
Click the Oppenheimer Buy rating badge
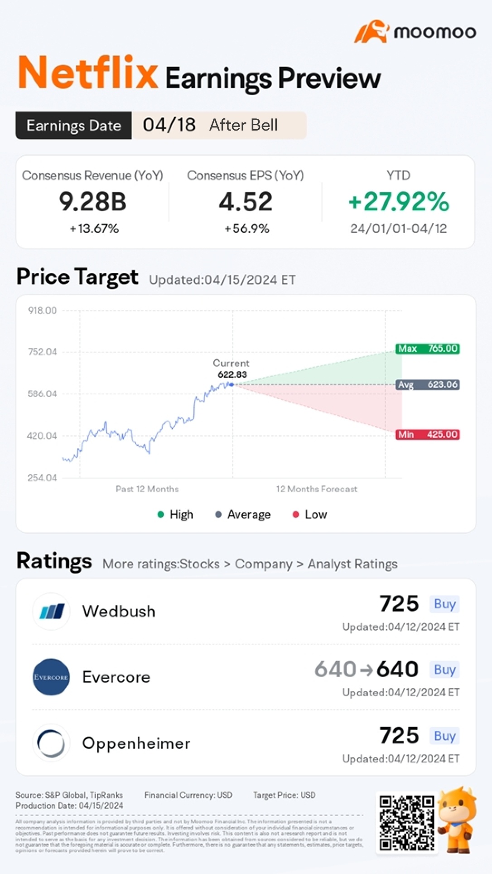tap(444, 736)
